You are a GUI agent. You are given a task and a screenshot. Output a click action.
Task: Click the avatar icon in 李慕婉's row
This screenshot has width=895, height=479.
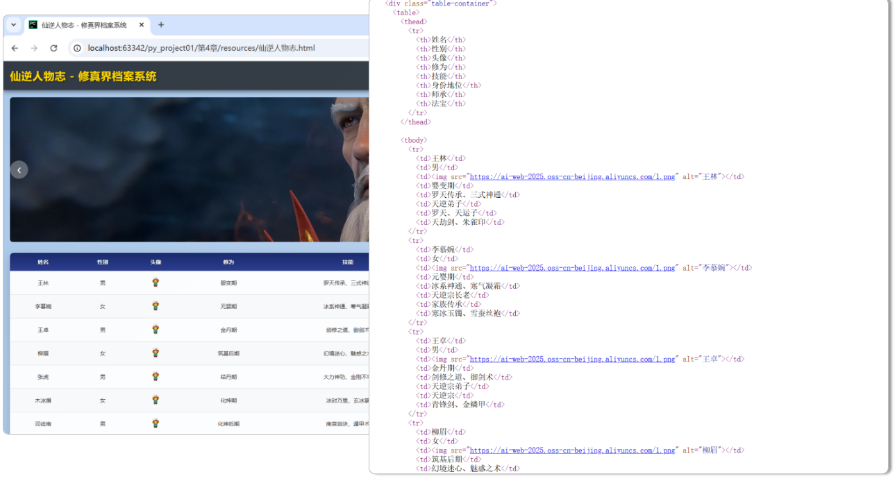click(156, 306)
